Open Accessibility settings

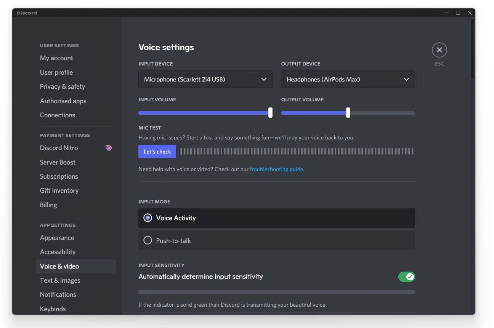pyautogui.click(x=58, y=252)
